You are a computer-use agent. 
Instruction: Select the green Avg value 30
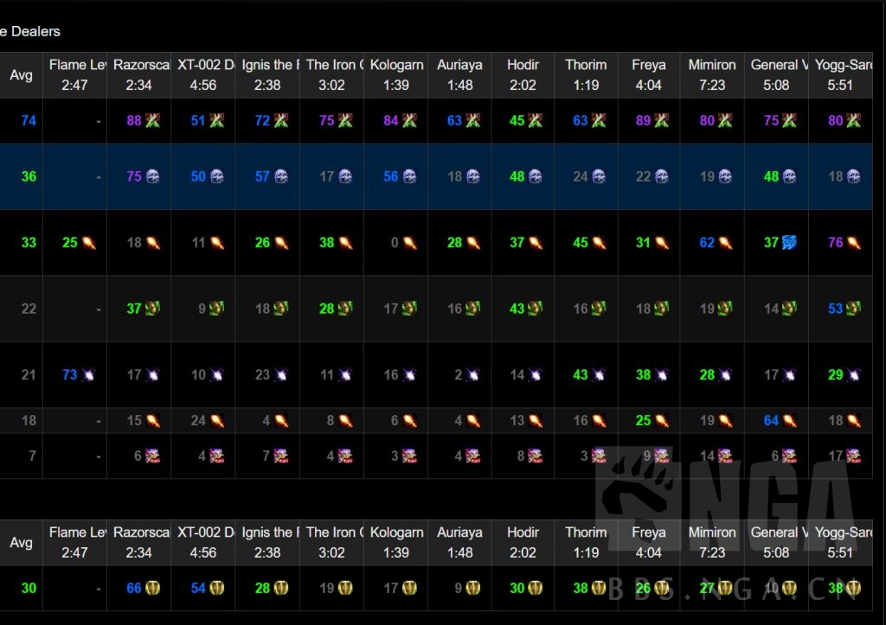tap(29, 589)
